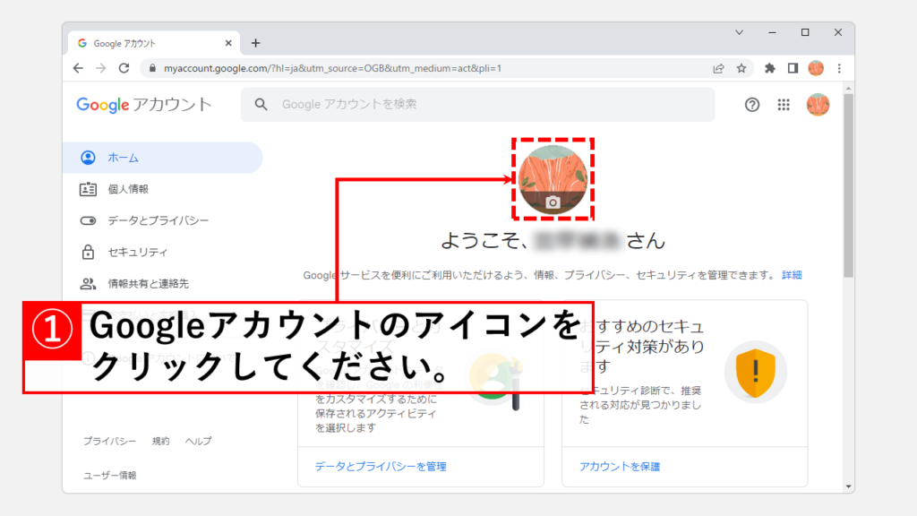Click the 詳細 link beside description
The width and height of the screenshot is (917, 516).
pos(792,275)
